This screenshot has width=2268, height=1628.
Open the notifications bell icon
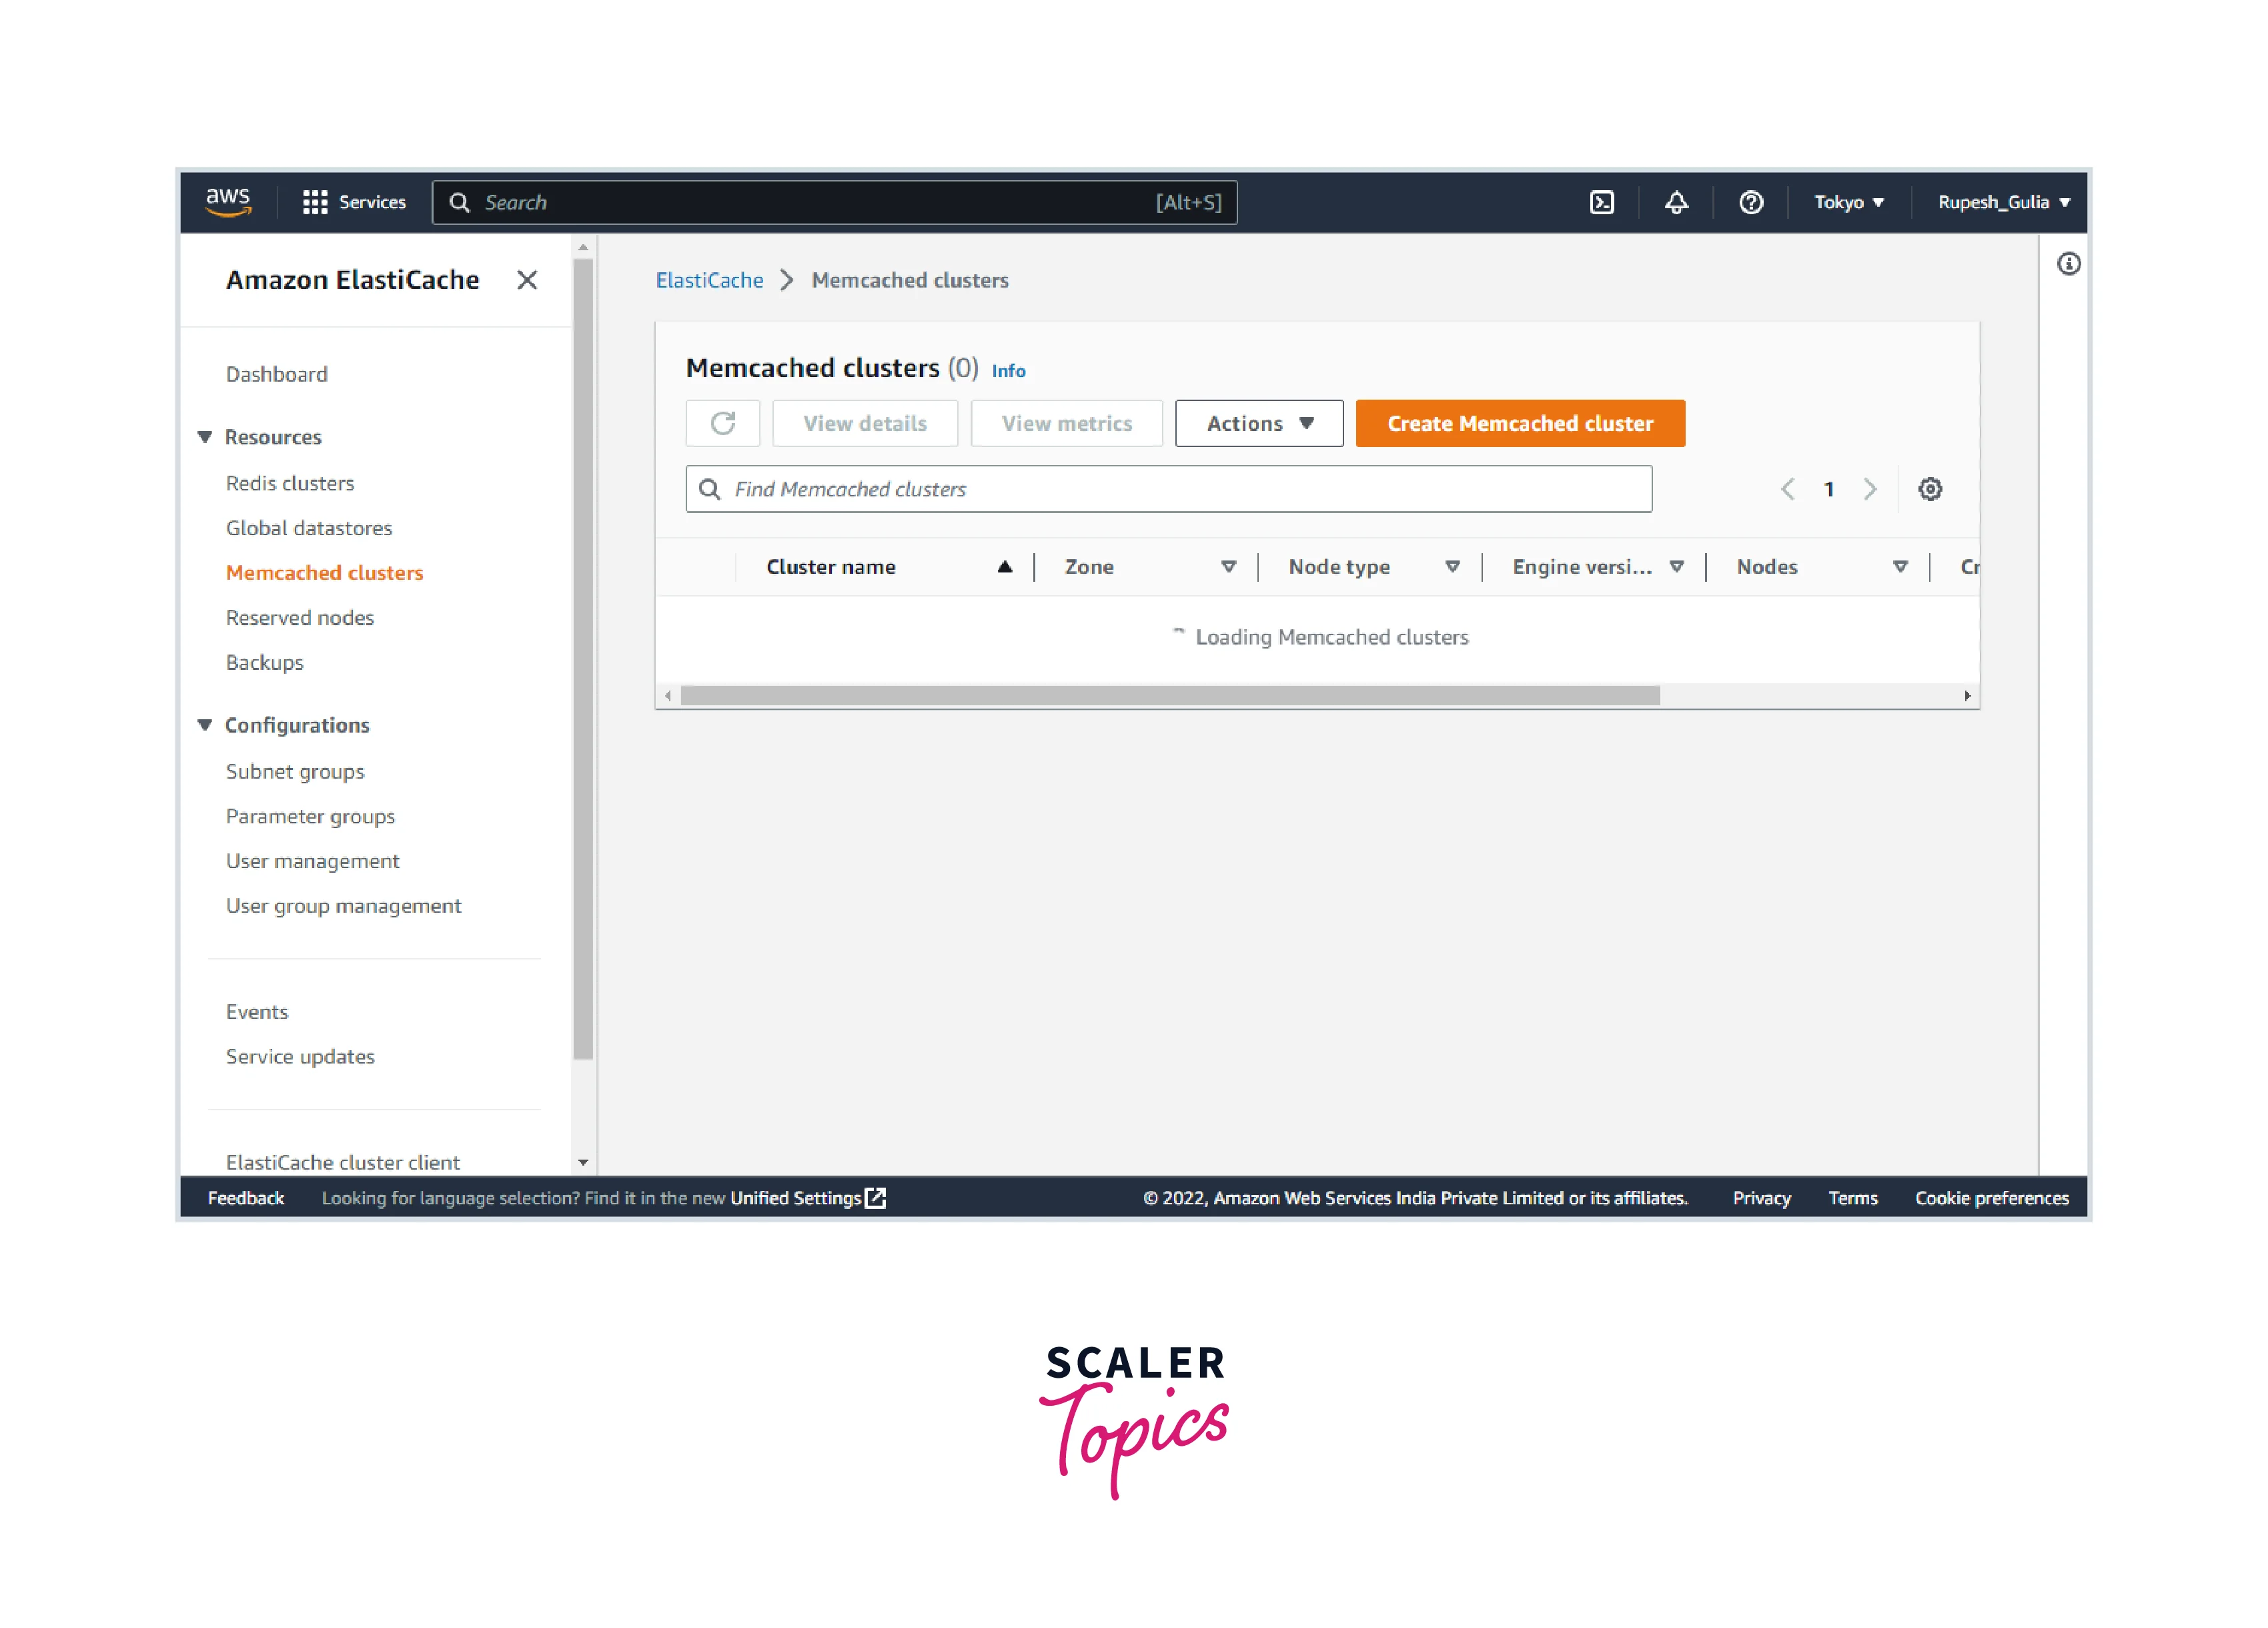[1676, 202]
